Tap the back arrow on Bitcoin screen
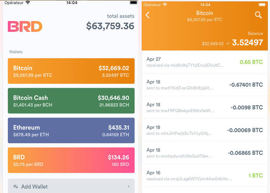The image size is (270, 193). point(148,15)
